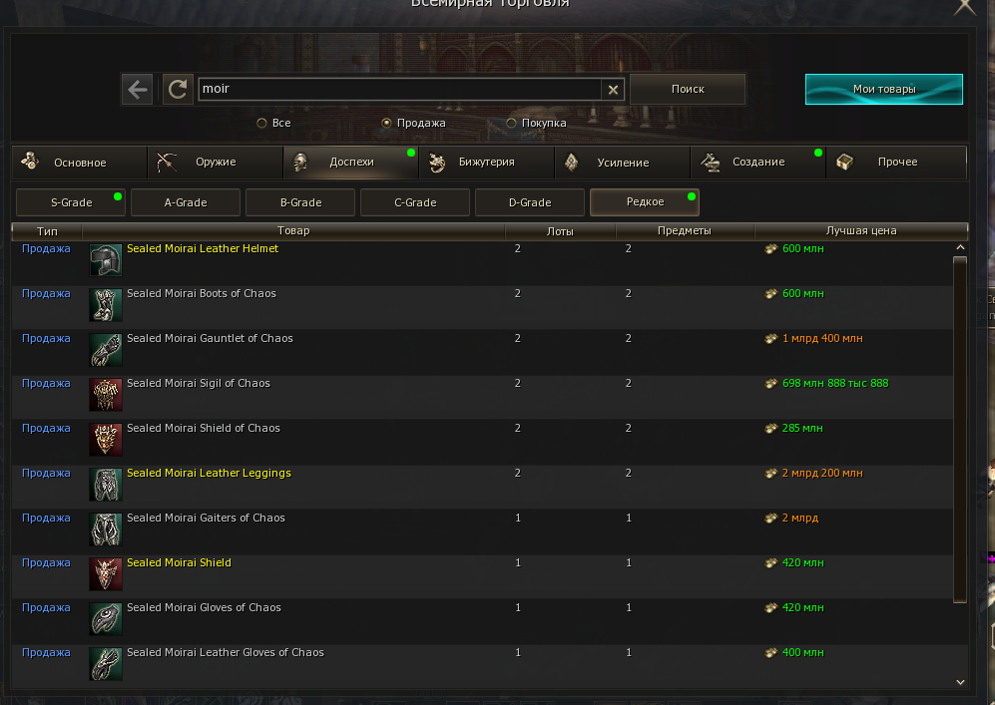Viewport: 995px width, 705px height.
Task: Clear the search field with X
Action: 613,90
